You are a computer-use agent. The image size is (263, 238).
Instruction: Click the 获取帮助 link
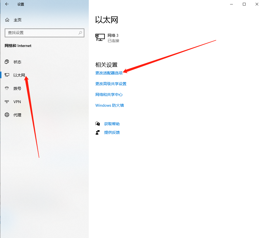(x=112, y=124)
